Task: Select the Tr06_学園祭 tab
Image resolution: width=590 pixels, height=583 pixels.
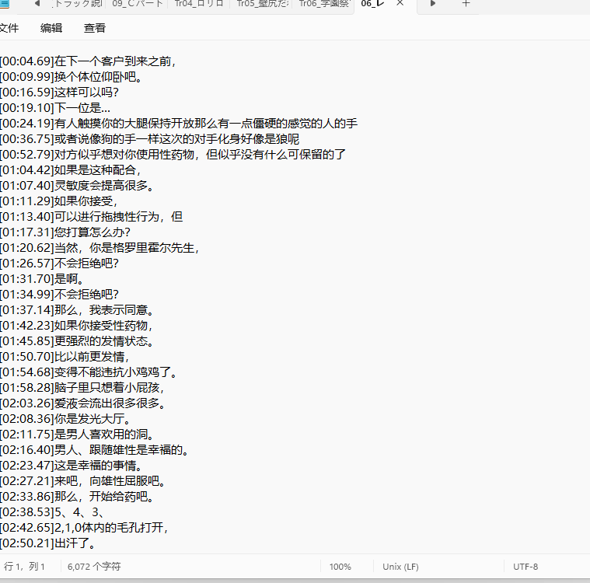Action: [323, 4]
